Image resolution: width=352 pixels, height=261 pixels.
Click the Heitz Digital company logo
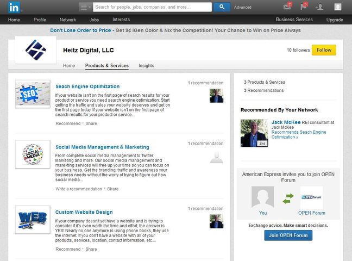click(36, 50)
